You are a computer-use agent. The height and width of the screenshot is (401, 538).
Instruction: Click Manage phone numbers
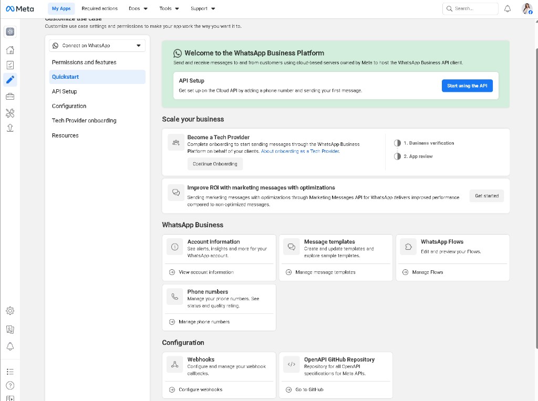204,322
